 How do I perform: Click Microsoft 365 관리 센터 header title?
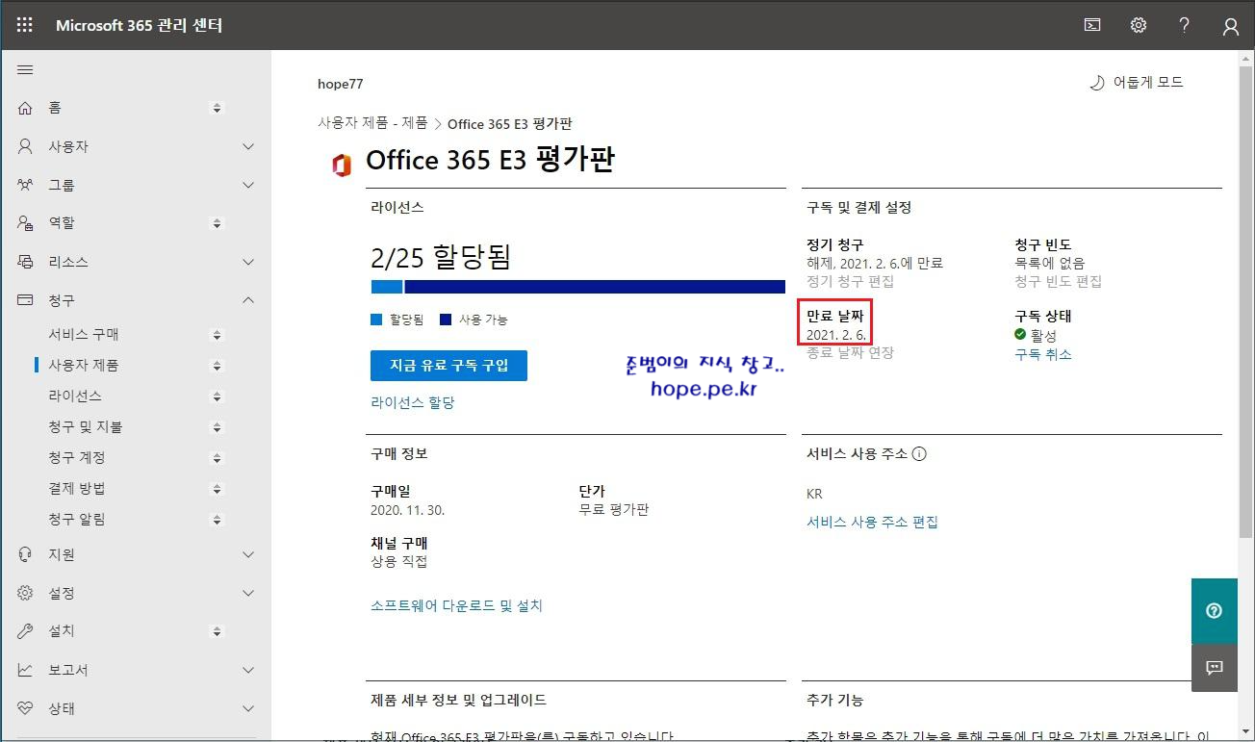140,25
